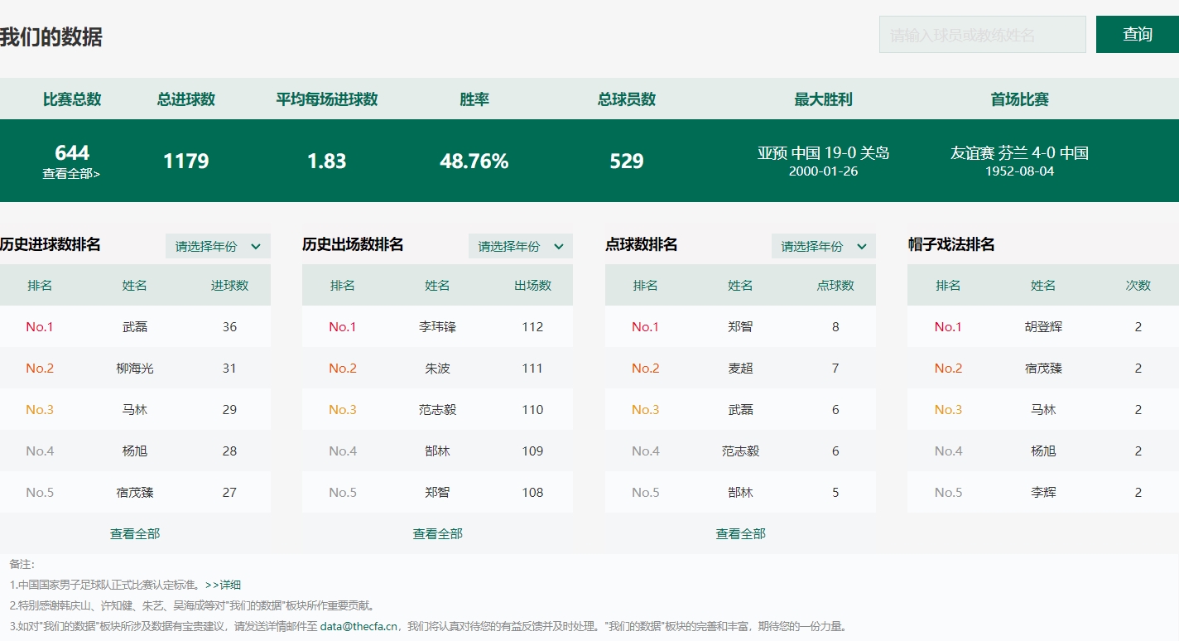Click the 最大胜利 header
1179x641 pixels.
pos(824,99)
